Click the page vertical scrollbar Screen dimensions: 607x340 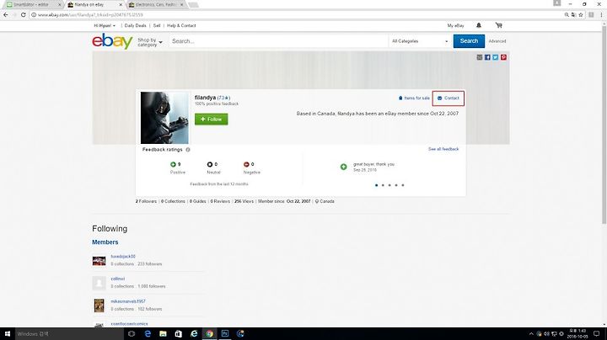(x=604, y=124)
